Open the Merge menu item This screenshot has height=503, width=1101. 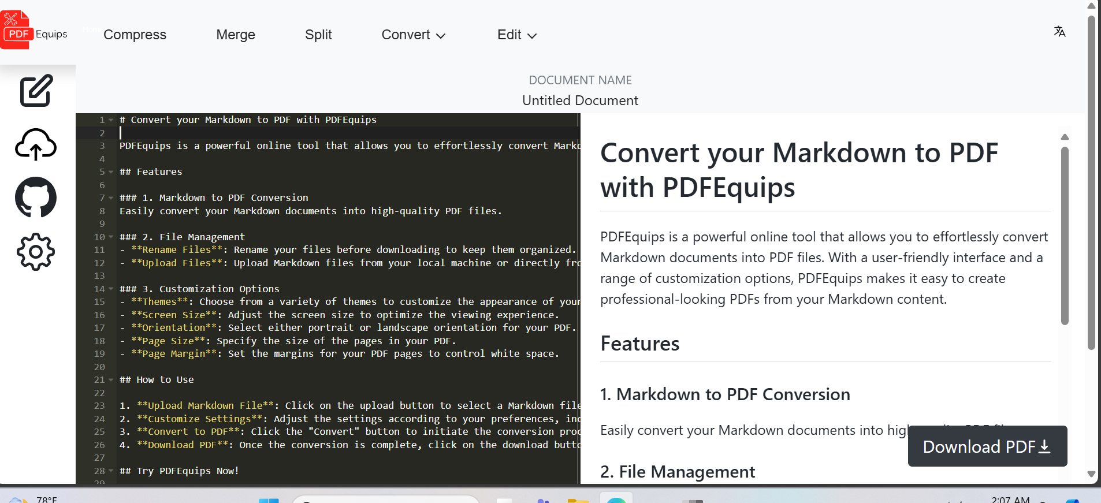tap(236, 35)
